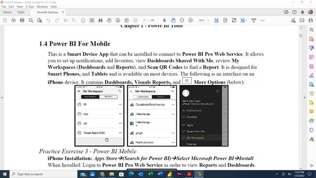Click the binoculars Advanced Search icon

[100, 20]
